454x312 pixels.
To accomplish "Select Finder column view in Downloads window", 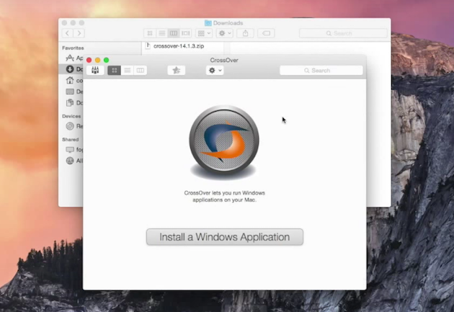I will (x=174, y=33).
